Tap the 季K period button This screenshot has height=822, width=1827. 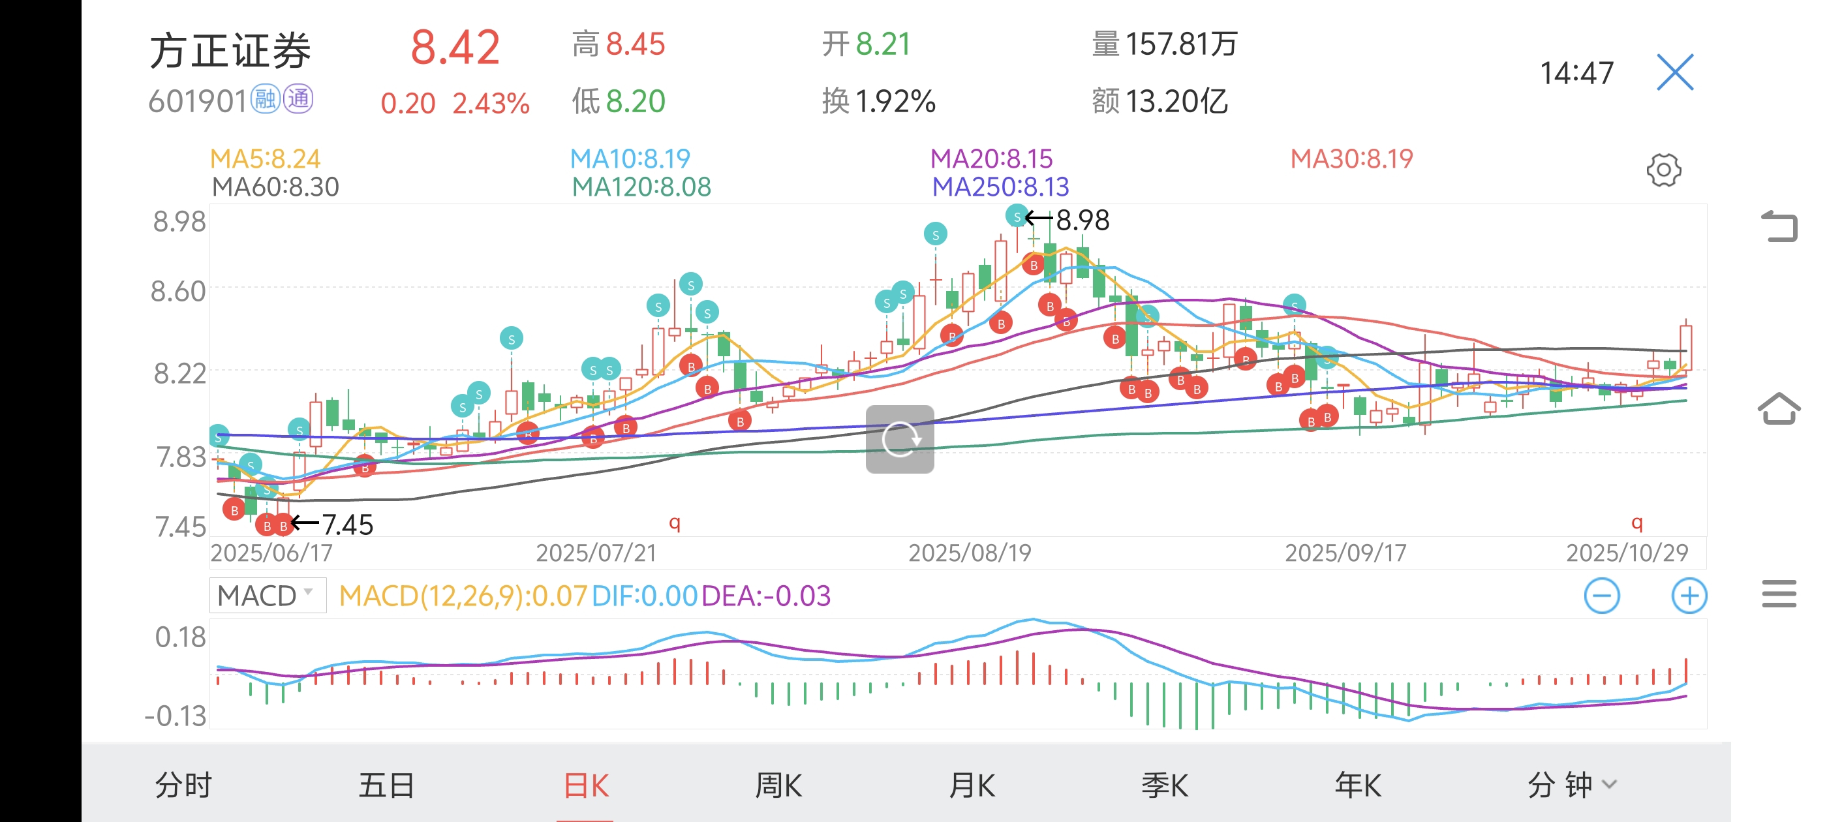click(x=1165, y=784)
